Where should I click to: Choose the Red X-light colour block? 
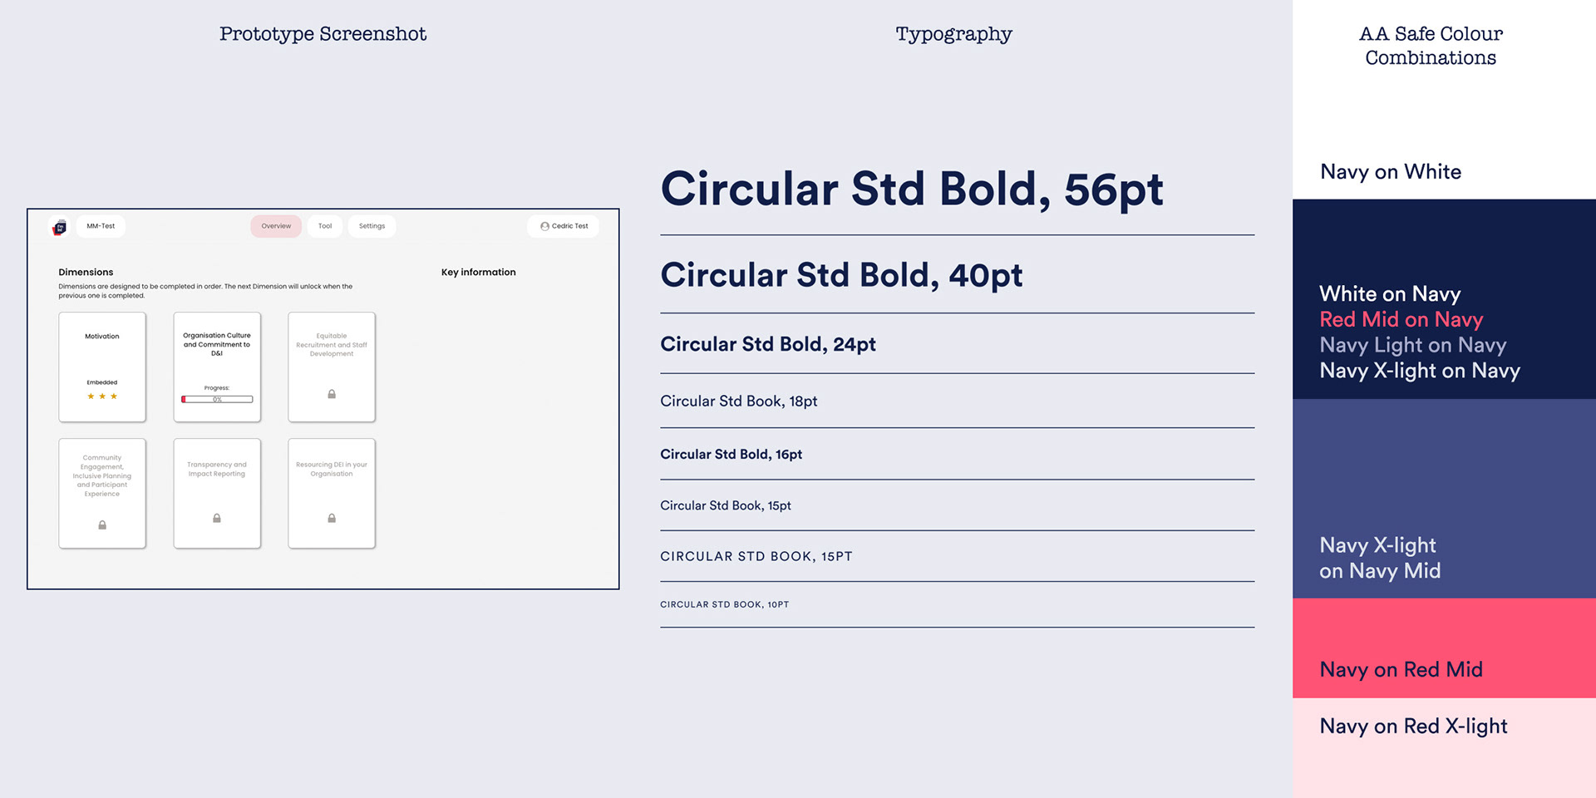tap(1444, 748)
